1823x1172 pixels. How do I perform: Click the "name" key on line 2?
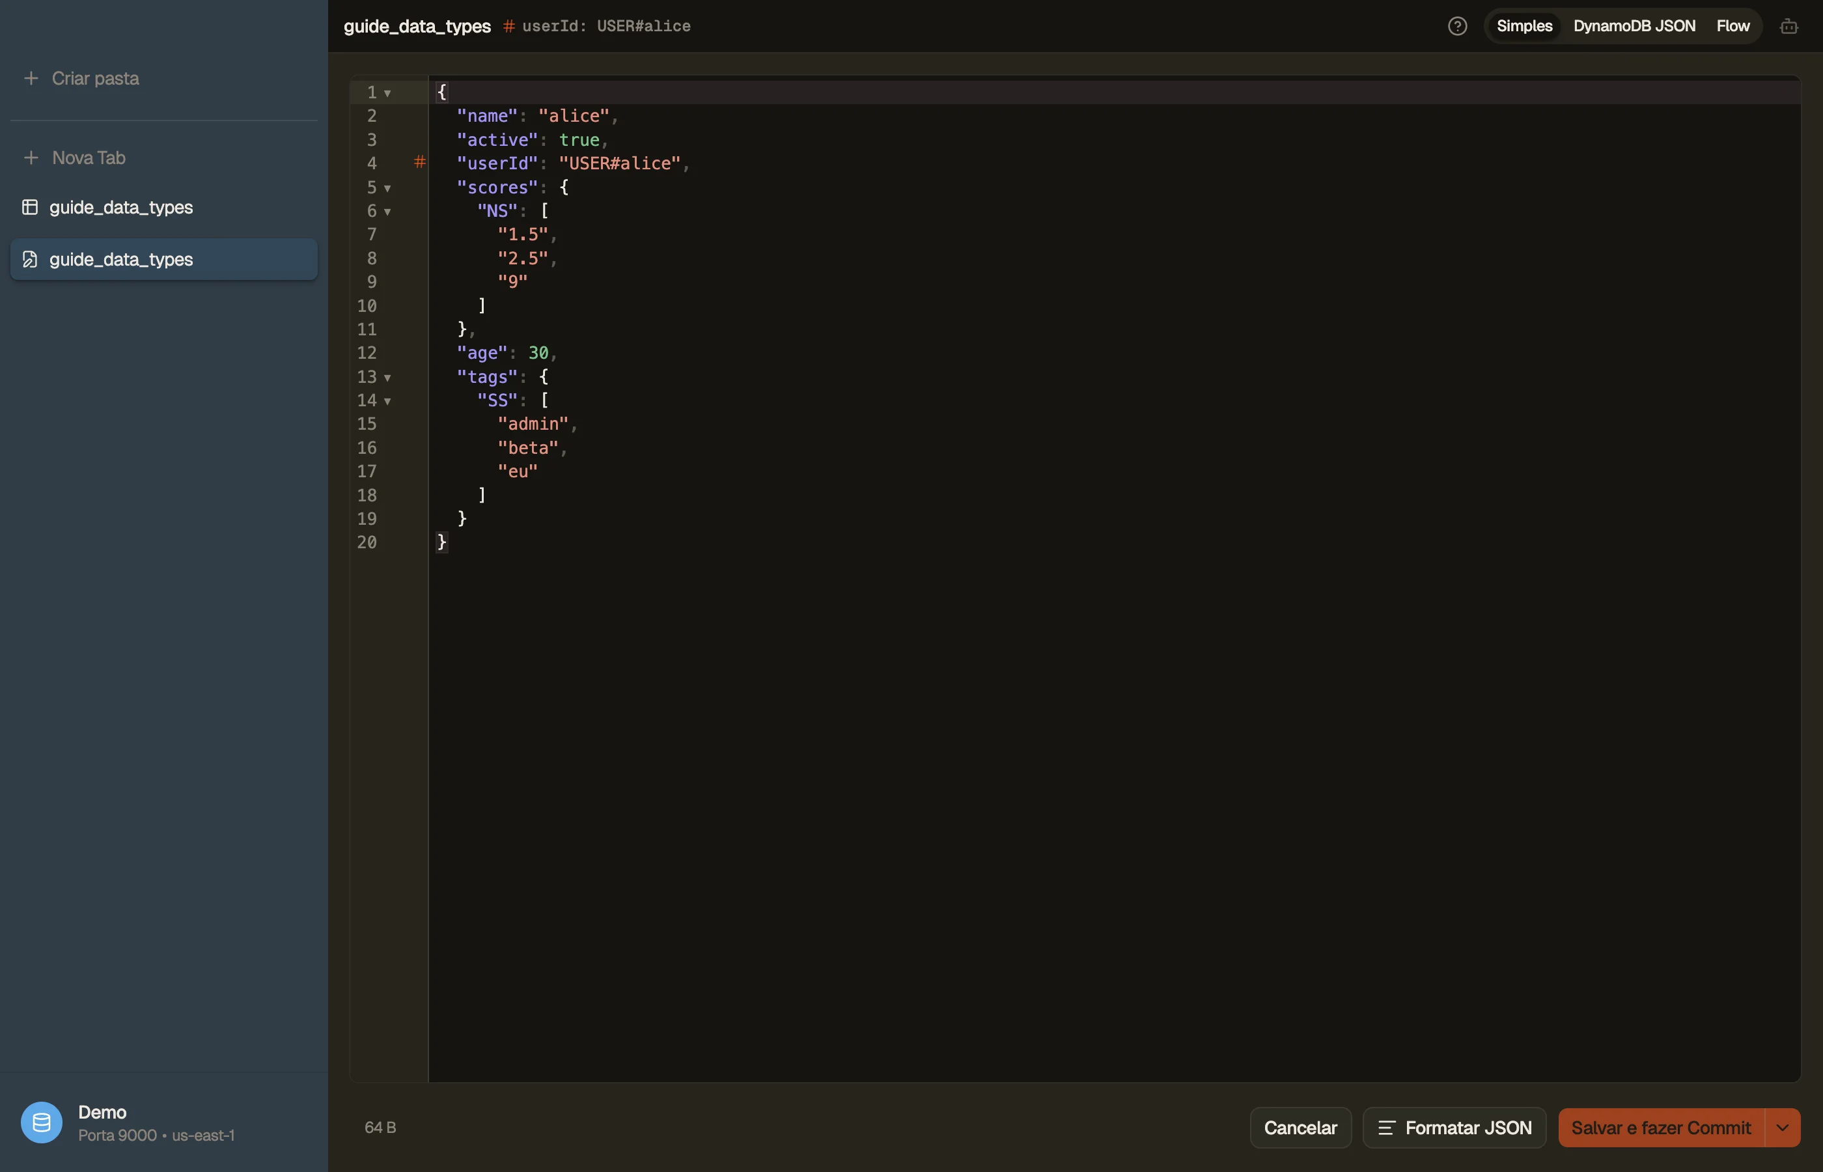click(x=487, y=116)
